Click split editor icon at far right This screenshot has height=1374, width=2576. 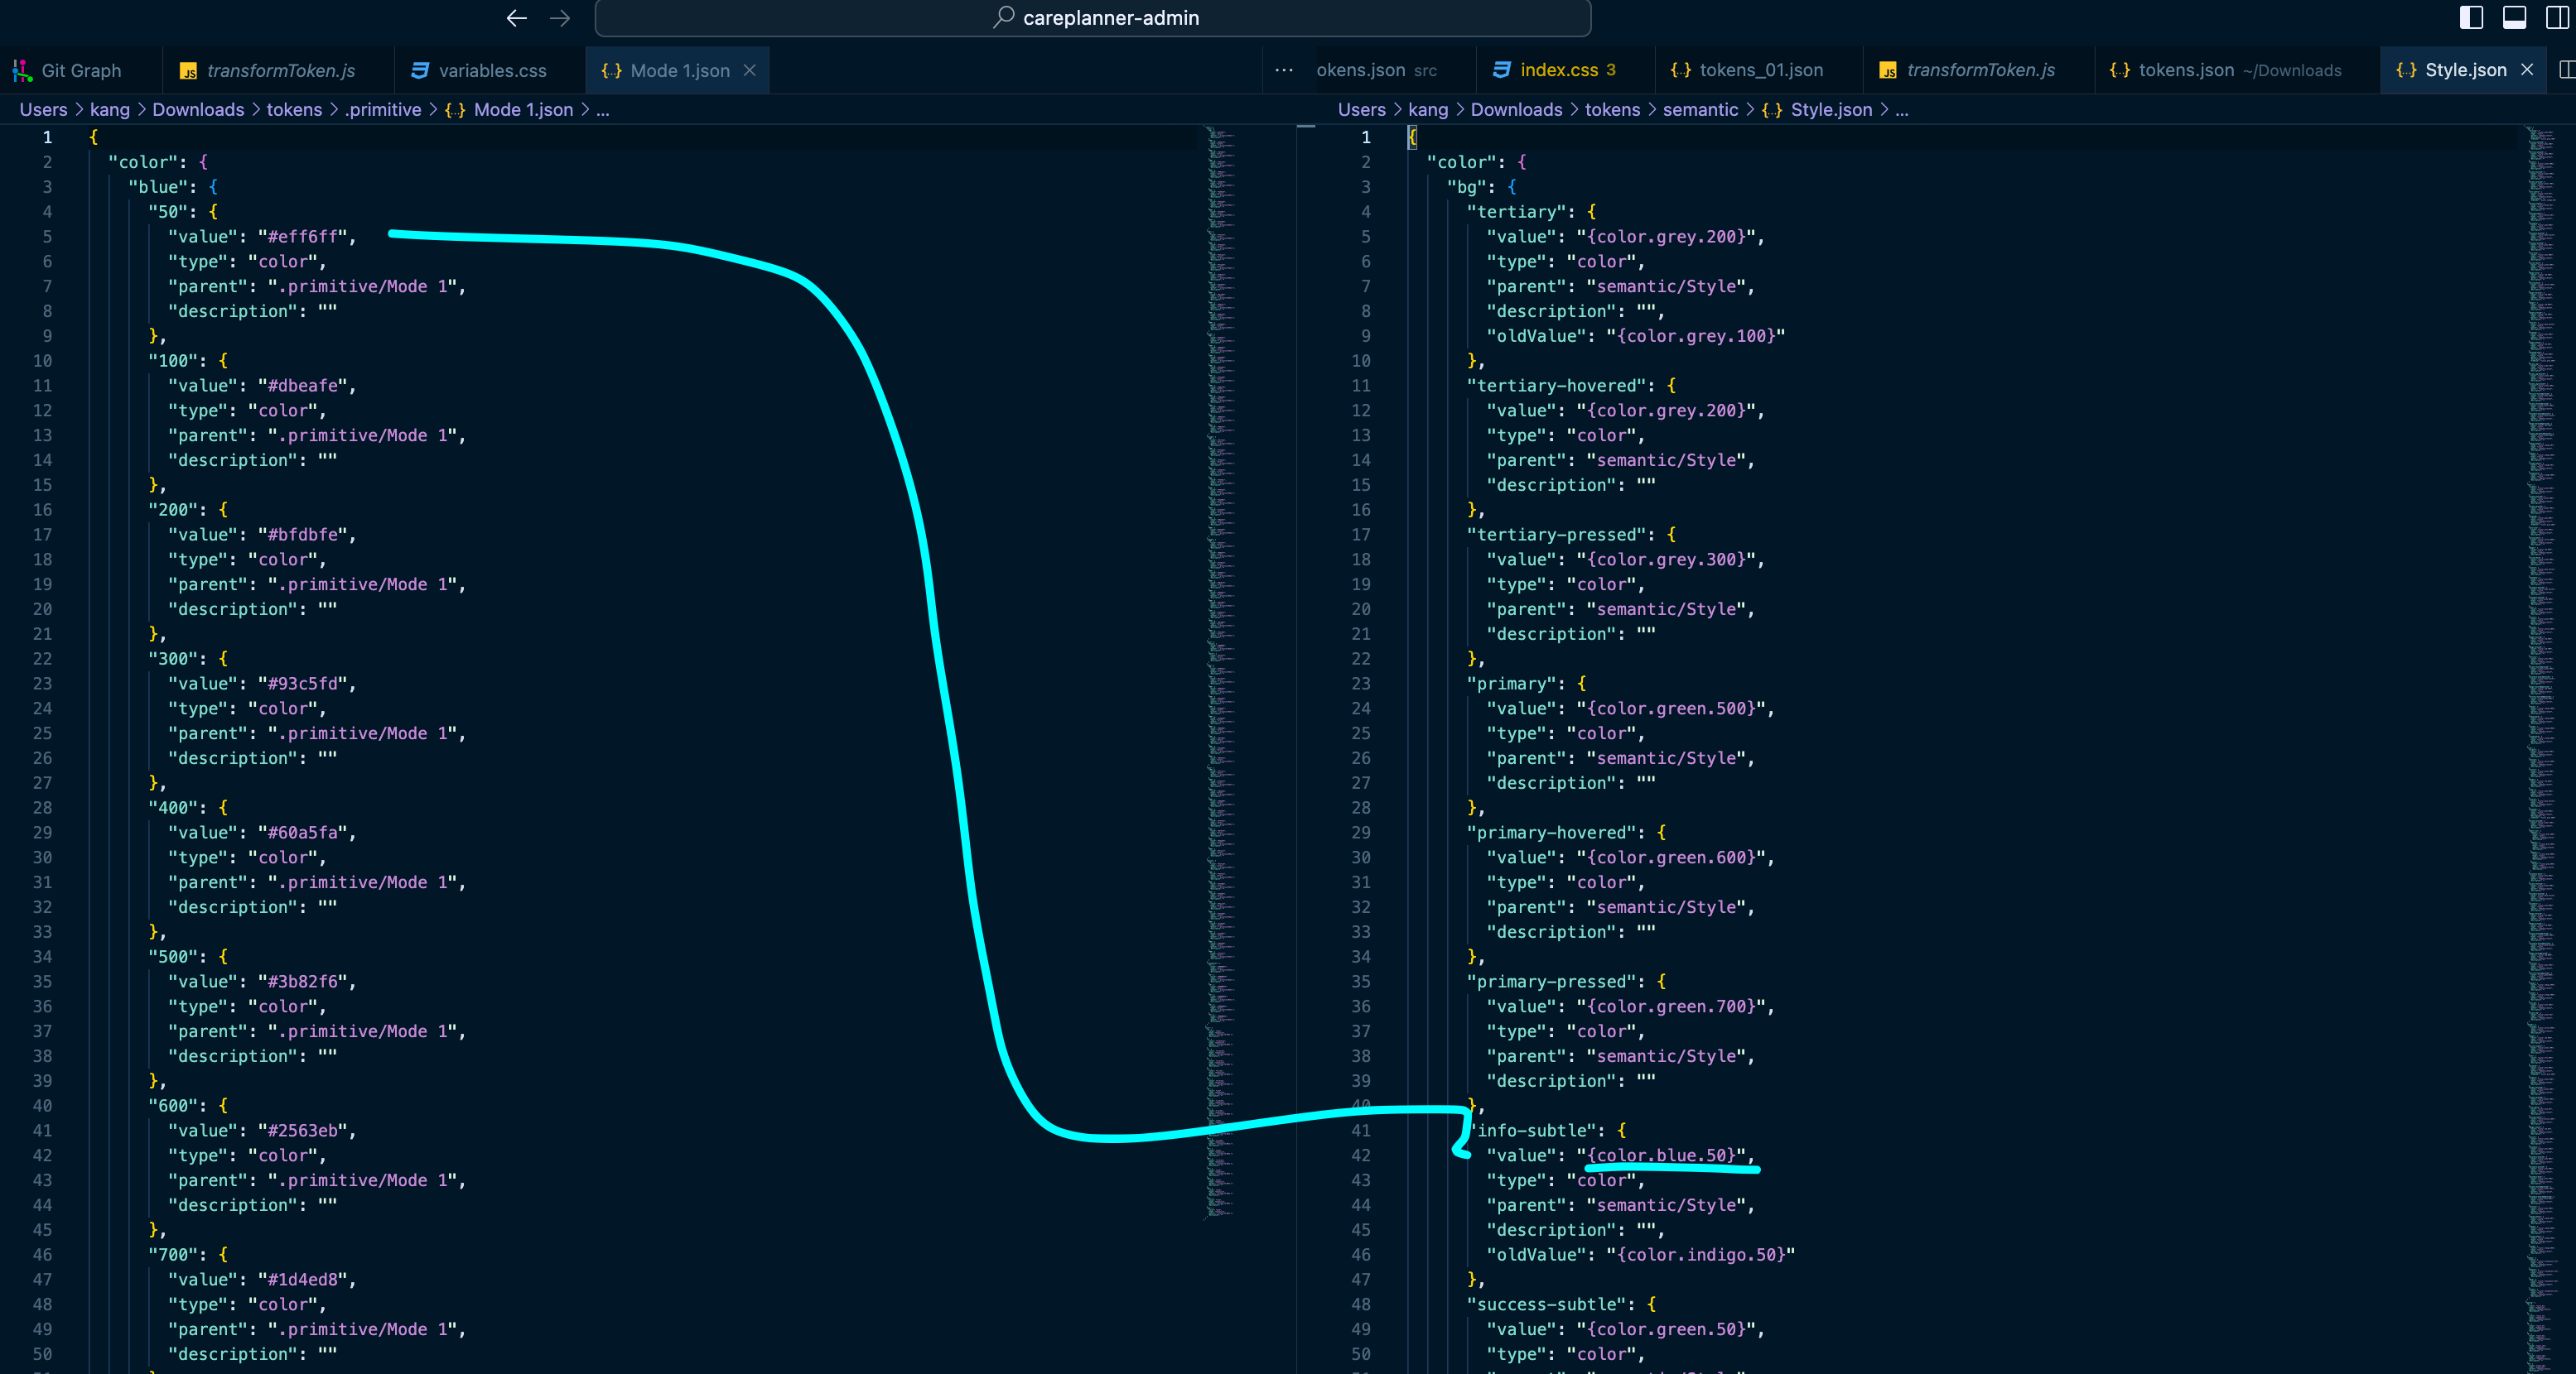(2566, 70)
